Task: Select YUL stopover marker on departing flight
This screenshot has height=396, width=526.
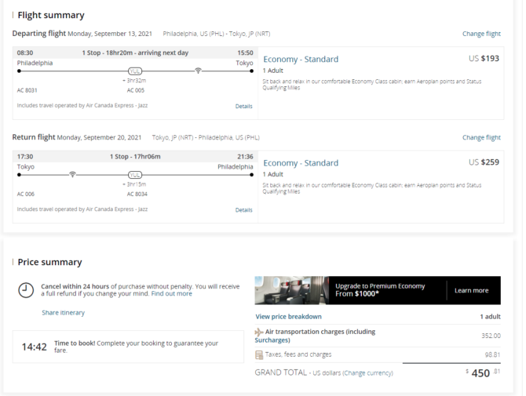Action: (x=135, y=71)
